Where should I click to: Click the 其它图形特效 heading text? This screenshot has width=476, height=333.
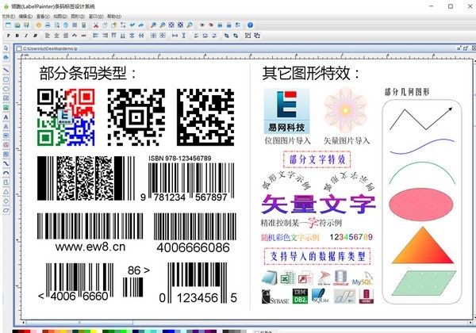(x=310, y=73)
